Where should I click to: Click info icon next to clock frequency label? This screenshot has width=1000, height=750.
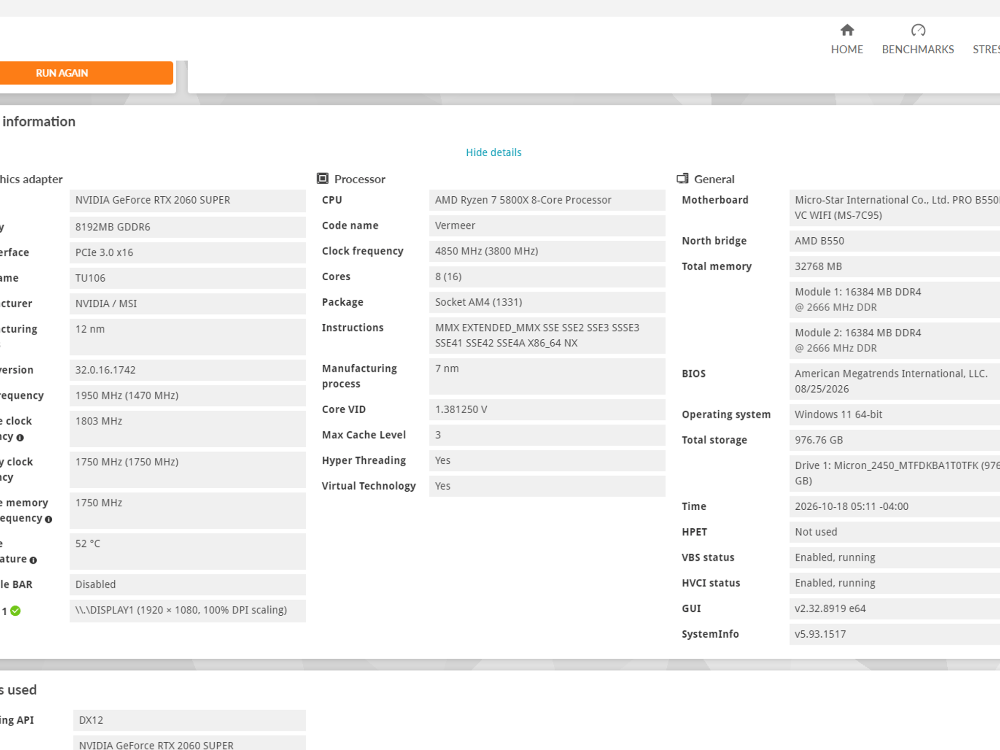(20, 437)
